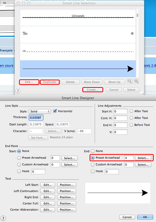The height and width of the screenshot is (222, 156).
Task: Select Hook radio for the start point
Action: click(19, 171)
